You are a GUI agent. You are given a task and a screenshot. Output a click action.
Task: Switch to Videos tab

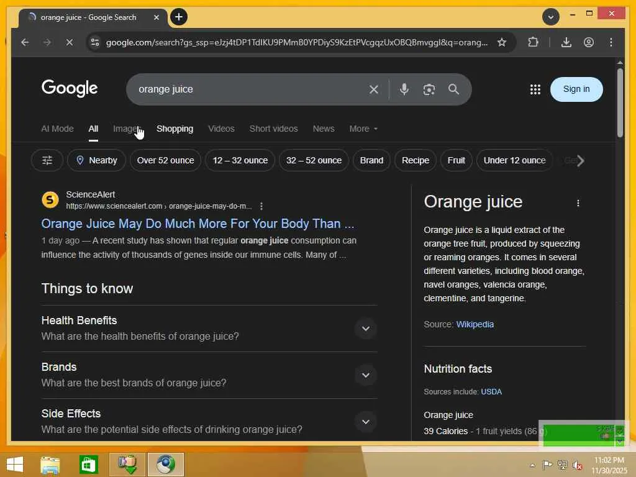221,129
